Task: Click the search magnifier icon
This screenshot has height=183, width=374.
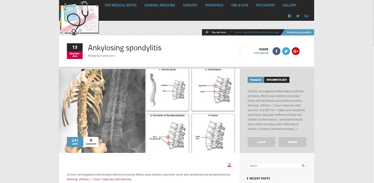Action: (x=303, y=166)
